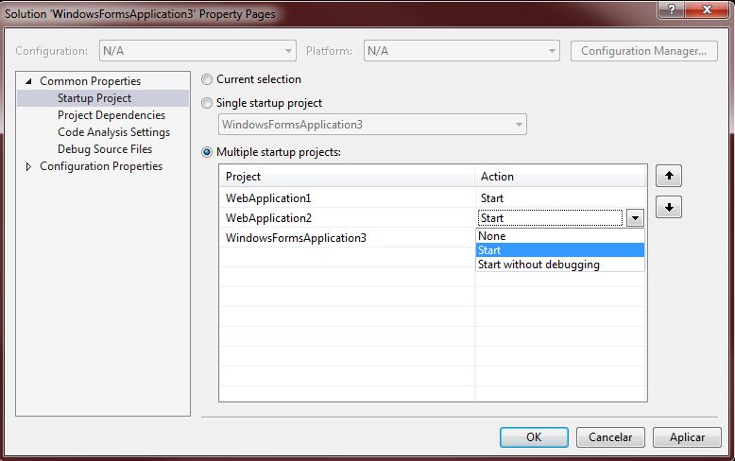This screenshot has height=461, width=735.
Task: Click the Cancelar button
Action: tap(610, 437)
